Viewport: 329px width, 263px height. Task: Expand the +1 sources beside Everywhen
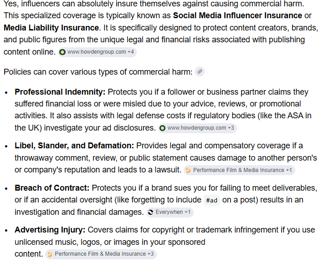[187, 212]
